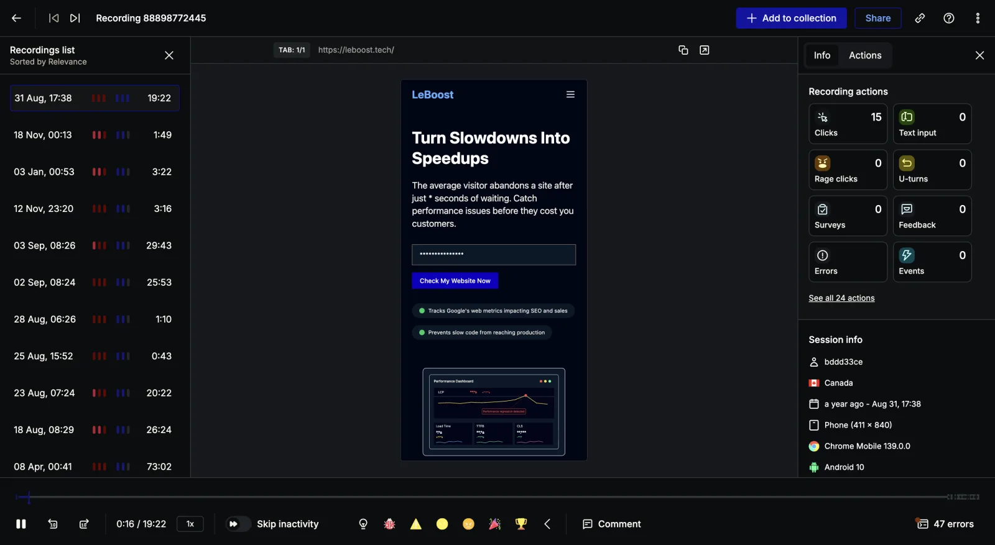Close the Recordings list panel
The height and width of the screenshot is (545, 995).
point(169,55)
